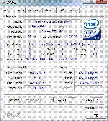This screenshot has width=108, height=121.
Task: Switch to the Cache tab
Action: coord(20,10)
